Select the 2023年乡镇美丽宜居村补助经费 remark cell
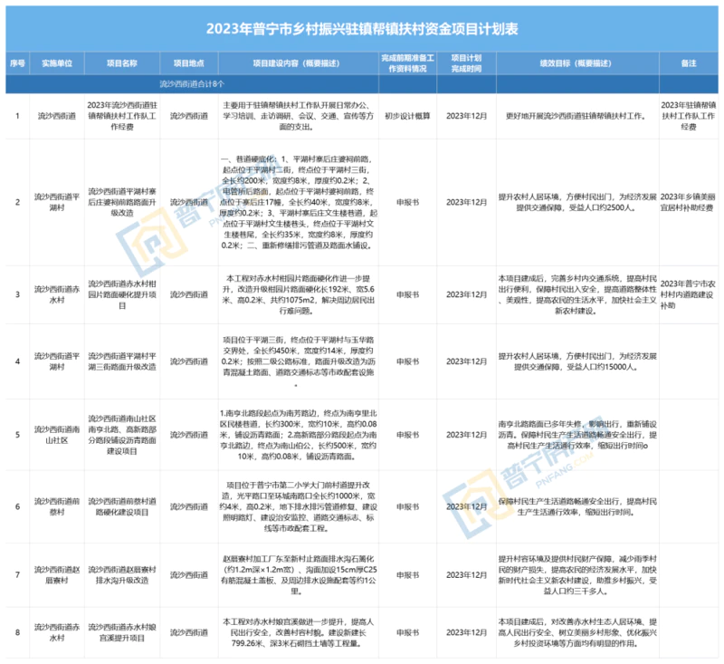Viewport: 724px width, 664px height. (686, 202)
